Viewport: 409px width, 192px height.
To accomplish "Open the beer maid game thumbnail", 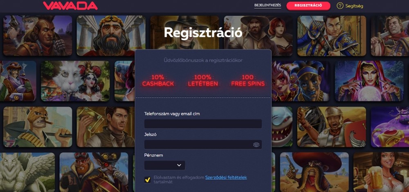I will click(x=381, y=172).
